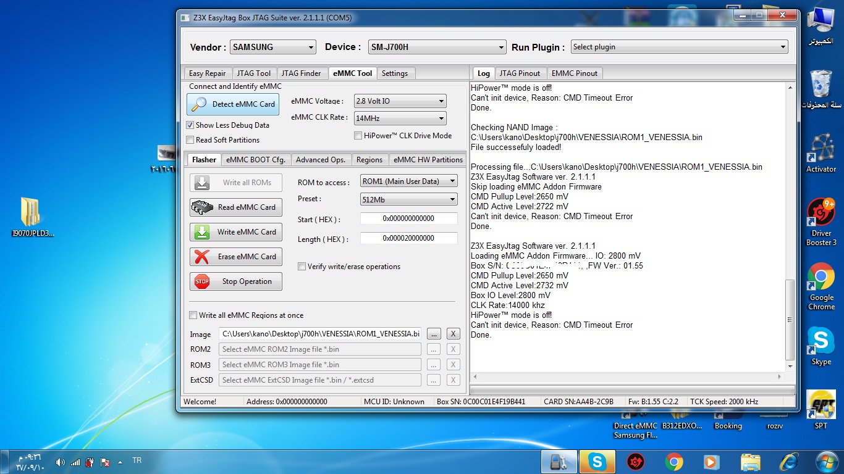Enable Verify write/erase operations checkbox
Image resolution: width=844 pixels, height=474 pixels.
(x=302, y=267)
